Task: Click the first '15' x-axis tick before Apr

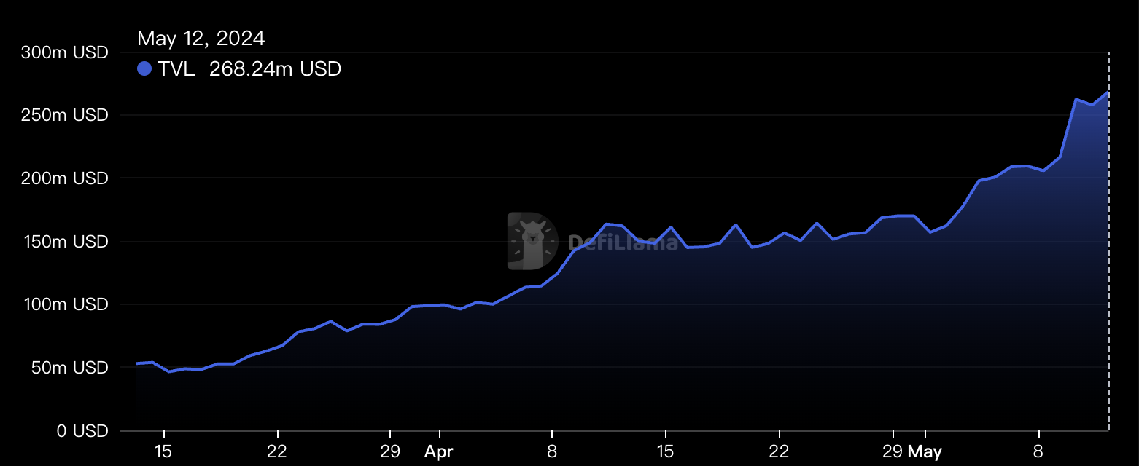Action: point(163,452)
